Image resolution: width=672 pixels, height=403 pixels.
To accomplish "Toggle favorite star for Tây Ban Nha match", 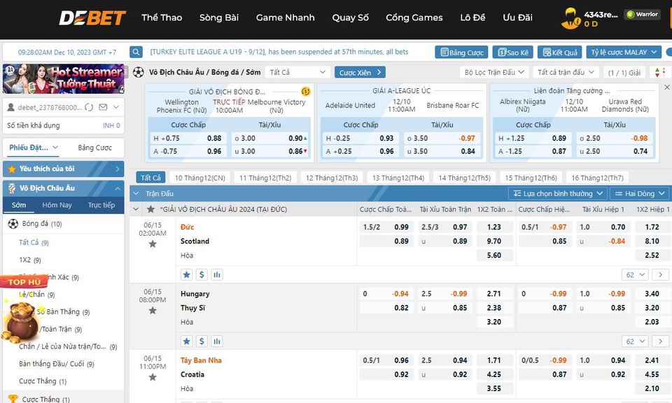I will pyautogui.click(x=153, y=377).
